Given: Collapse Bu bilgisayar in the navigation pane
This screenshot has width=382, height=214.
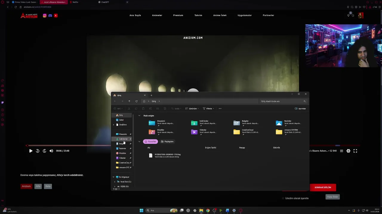Looking at the screenshot, I should pos(113,177).
